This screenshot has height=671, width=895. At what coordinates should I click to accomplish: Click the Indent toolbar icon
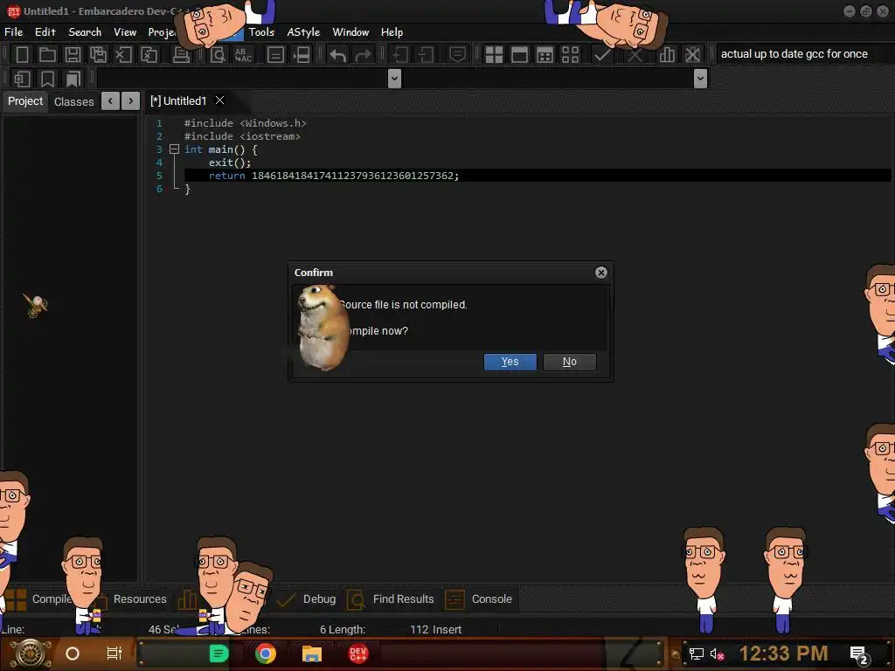[x=400, y=55]
